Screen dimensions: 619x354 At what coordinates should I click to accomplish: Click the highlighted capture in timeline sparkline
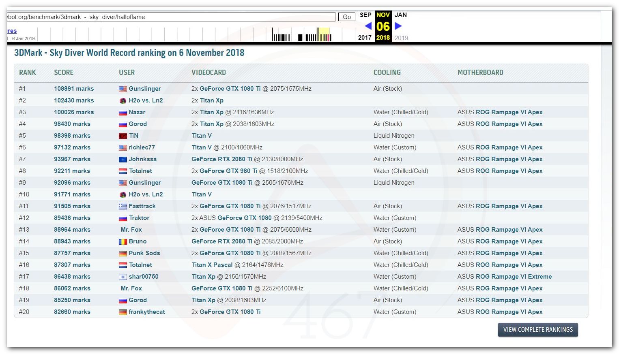pyautogui.click(x=328, y=37)
